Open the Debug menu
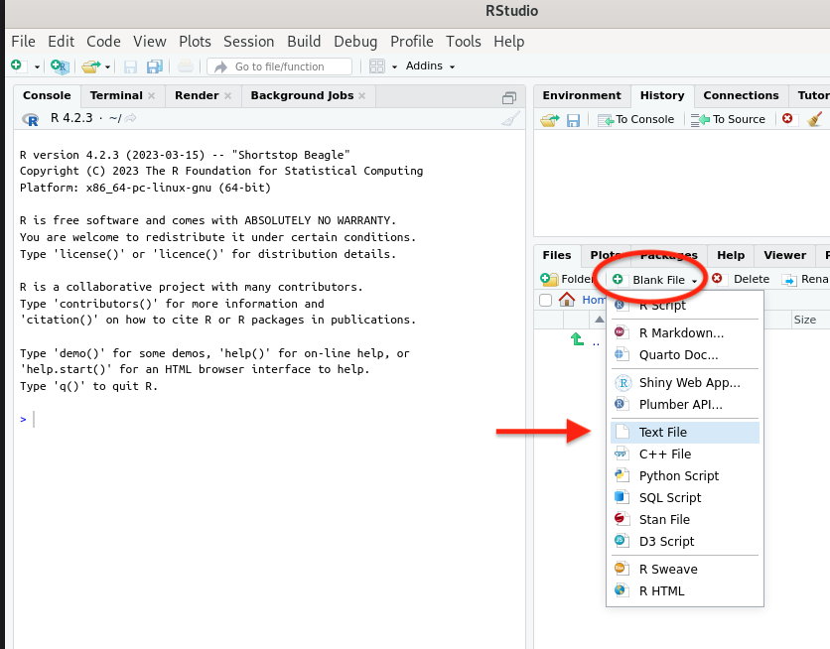This screenshot has height=649, width=830. pos(355,42)
